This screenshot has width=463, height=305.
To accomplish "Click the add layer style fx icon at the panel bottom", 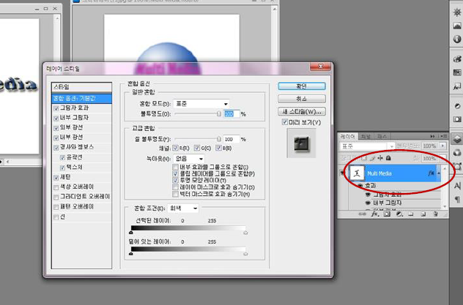I will click(374, 214).
